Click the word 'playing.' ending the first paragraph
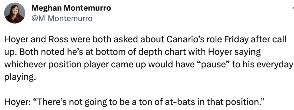294x110 pixels. click(x=20, y=77)
